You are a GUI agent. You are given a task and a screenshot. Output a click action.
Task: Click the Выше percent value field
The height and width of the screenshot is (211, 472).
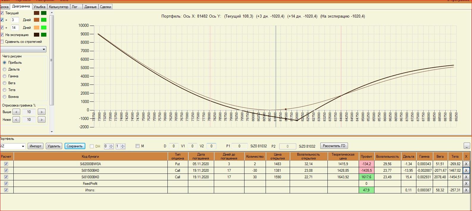pyautogui.click(x=29, y=112)
